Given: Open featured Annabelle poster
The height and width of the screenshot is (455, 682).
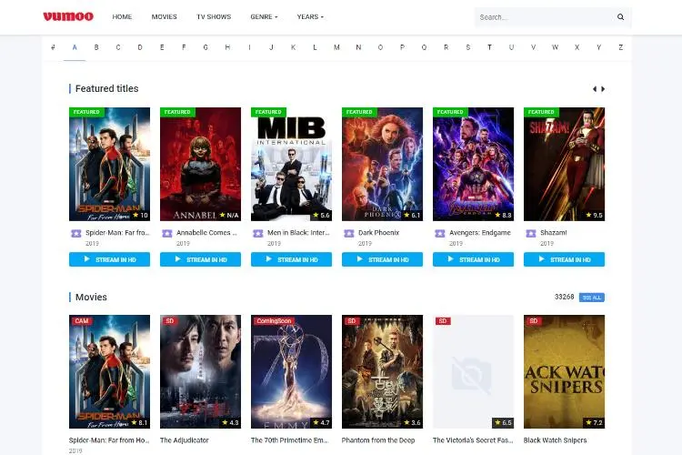Looking at the screenshot, I should (x=201, y=164).
